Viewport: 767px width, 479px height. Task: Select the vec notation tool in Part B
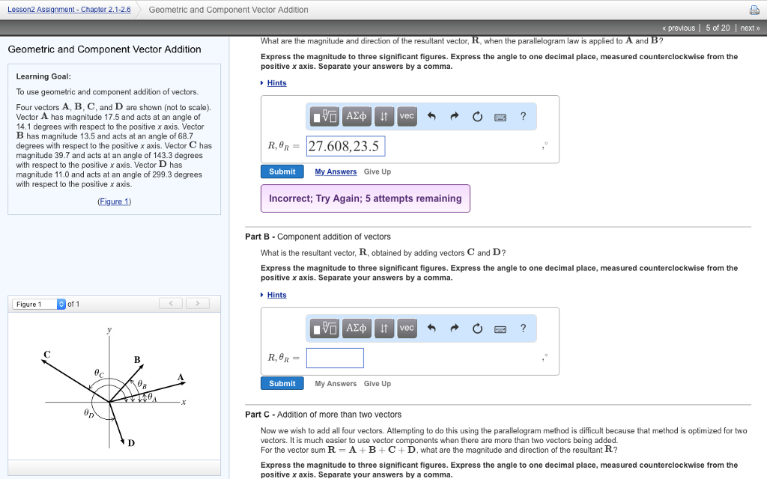(407, 328)
